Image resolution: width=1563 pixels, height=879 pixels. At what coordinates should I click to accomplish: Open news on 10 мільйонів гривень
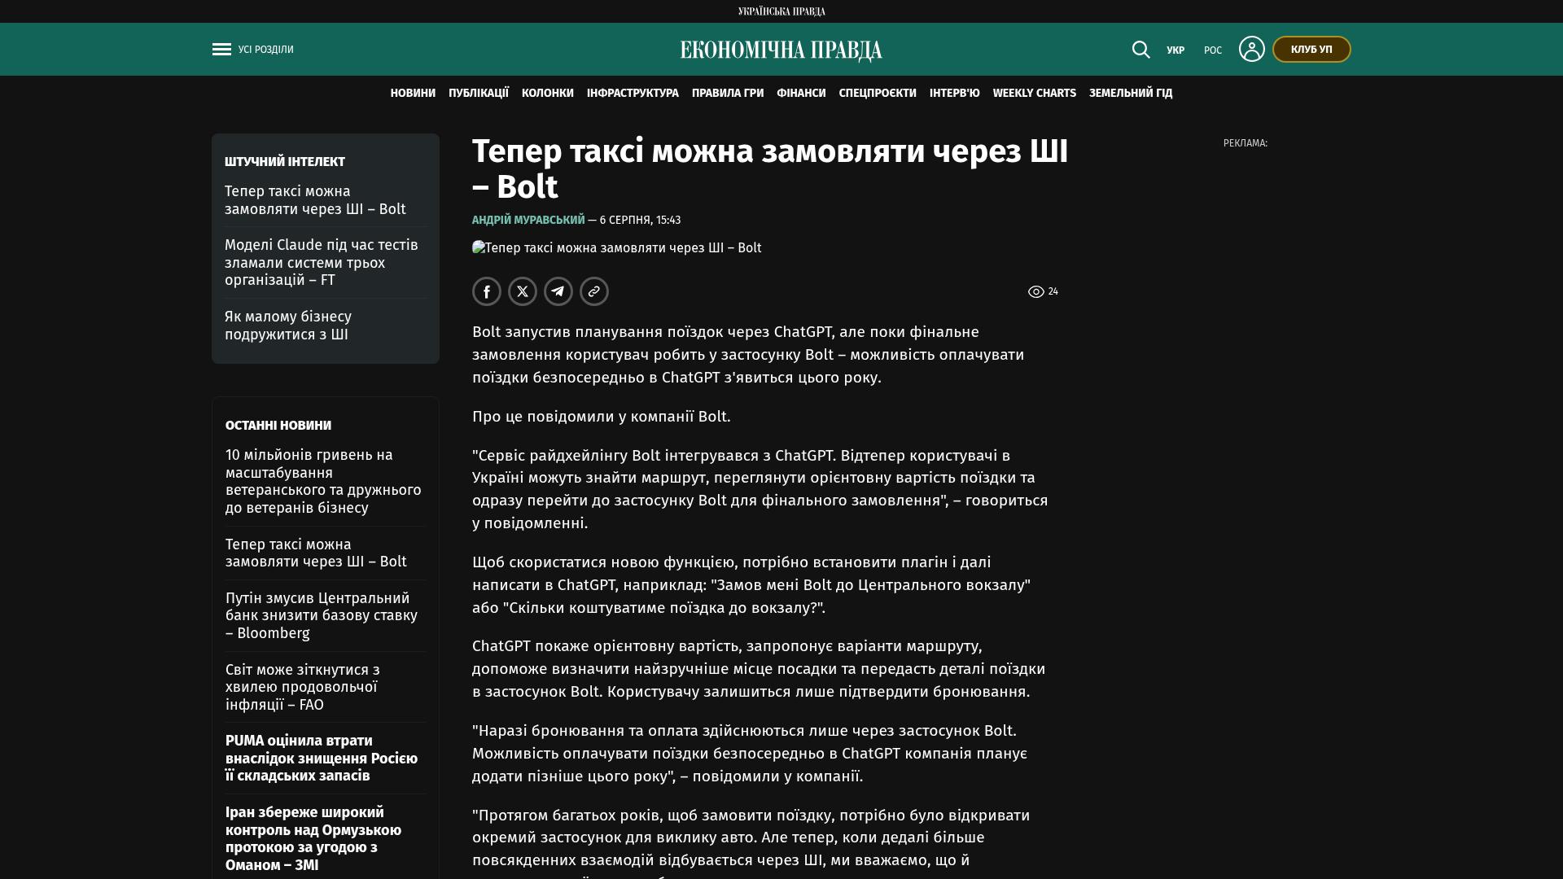pyautogui.click(x=323, y=482)
